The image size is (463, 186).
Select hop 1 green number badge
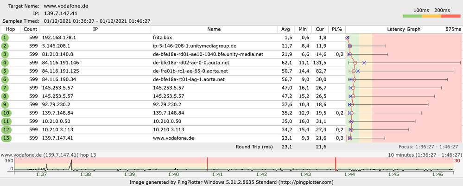[x=5, y=38]
